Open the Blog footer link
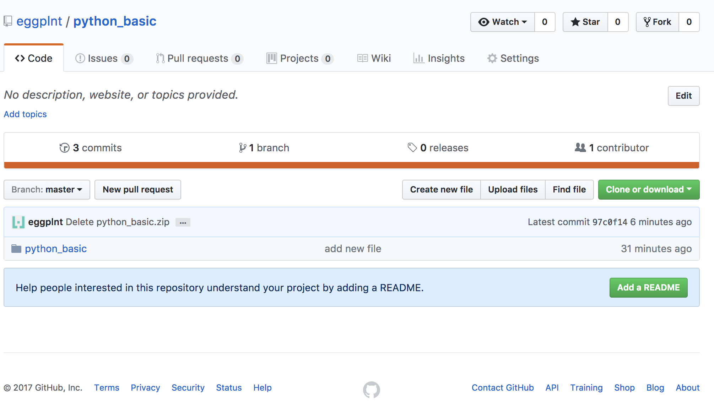 point(655,388)
